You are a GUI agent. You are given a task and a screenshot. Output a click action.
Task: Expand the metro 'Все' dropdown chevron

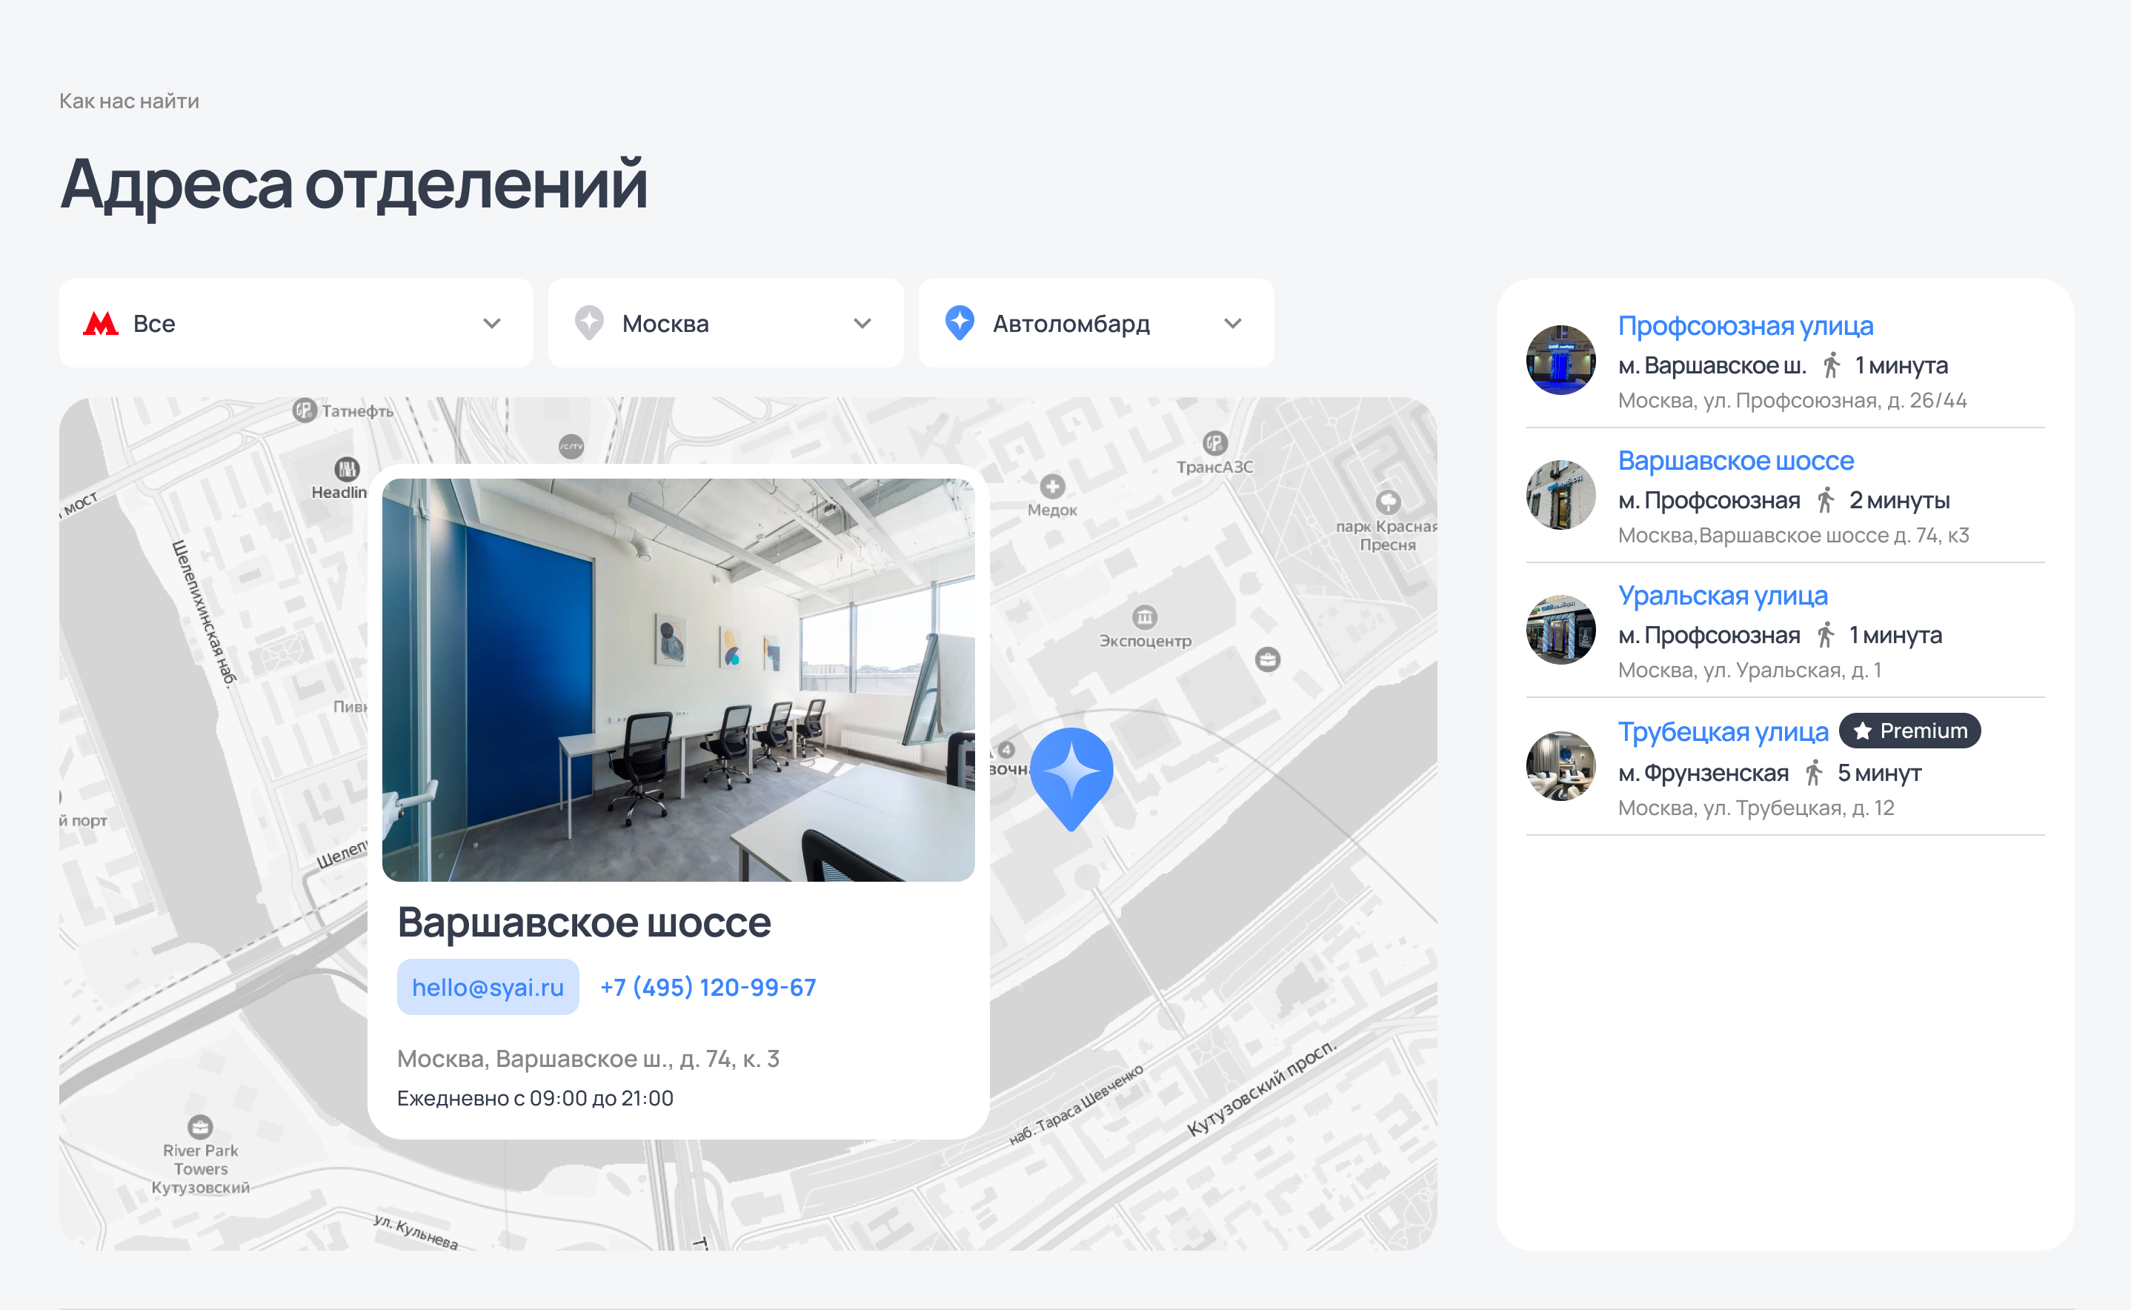(x=492, y=323)
